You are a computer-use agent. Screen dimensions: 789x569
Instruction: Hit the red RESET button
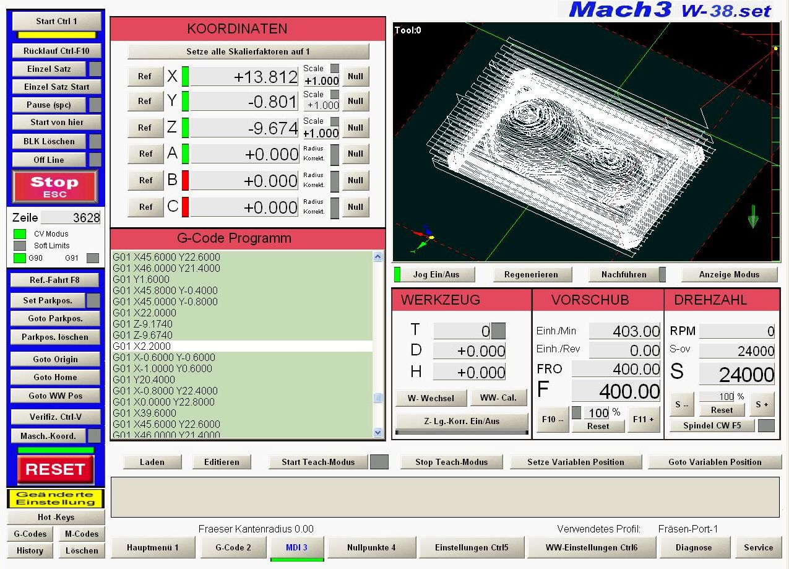pyautogui.click(x=55, y=470)
